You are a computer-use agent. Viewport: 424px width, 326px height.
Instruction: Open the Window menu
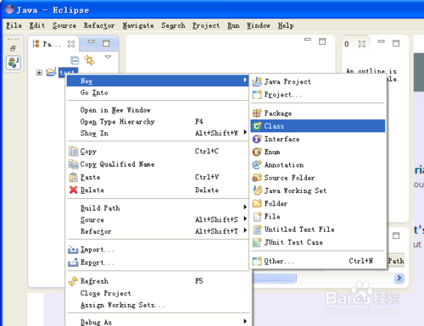click(259, 25)
